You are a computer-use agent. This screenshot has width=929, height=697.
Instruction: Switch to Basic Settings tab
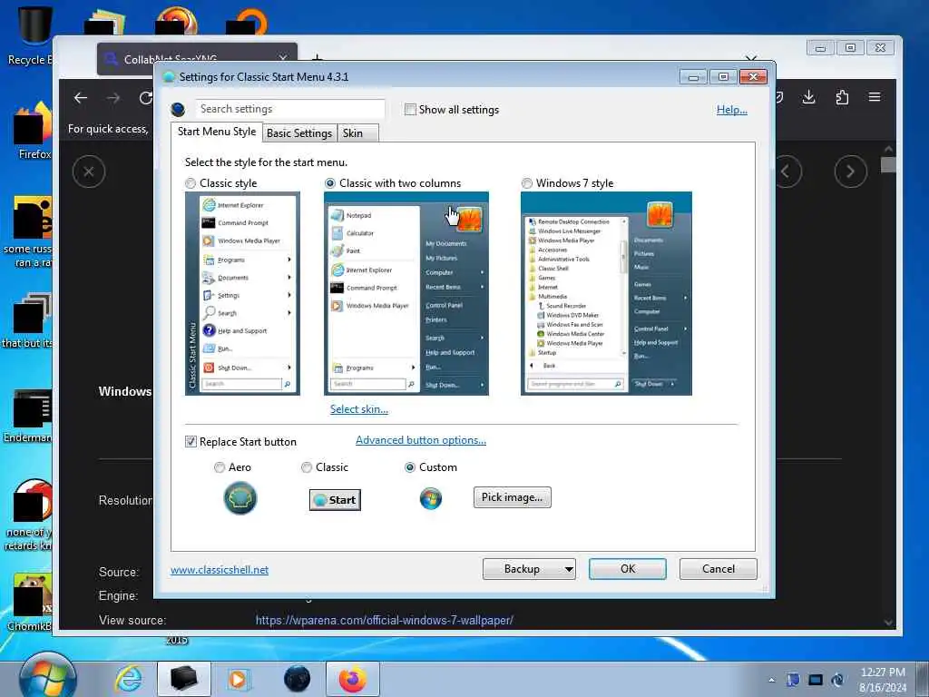click(299, 133)
